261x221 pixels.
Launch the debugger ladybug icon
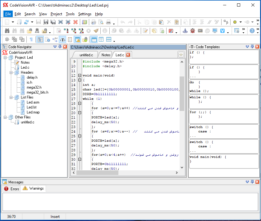[193, 31]
